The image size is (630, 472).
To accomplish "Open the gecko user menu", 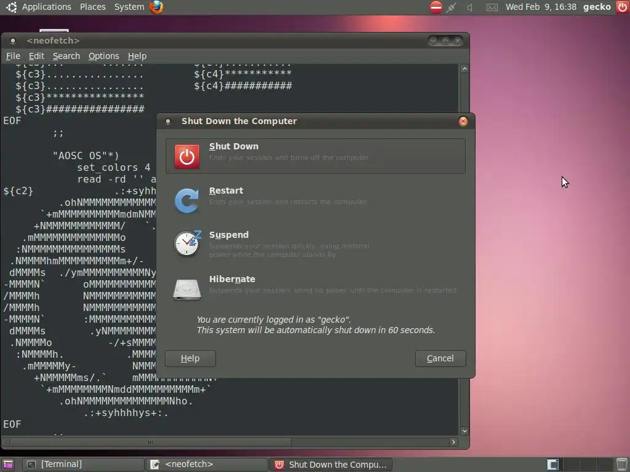I will [597, 7].
